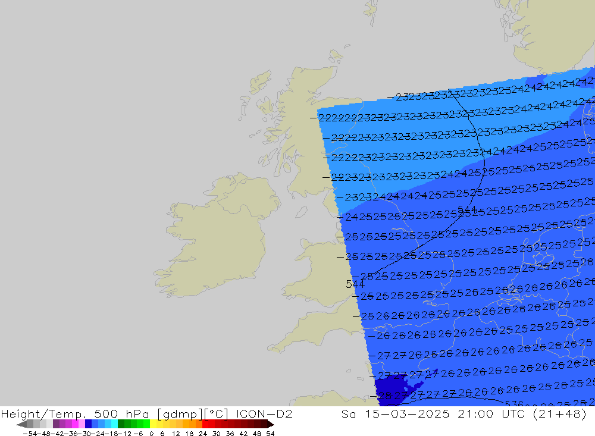Click the positive '12' legend value
595x436 pixels.
pos(176,434)
